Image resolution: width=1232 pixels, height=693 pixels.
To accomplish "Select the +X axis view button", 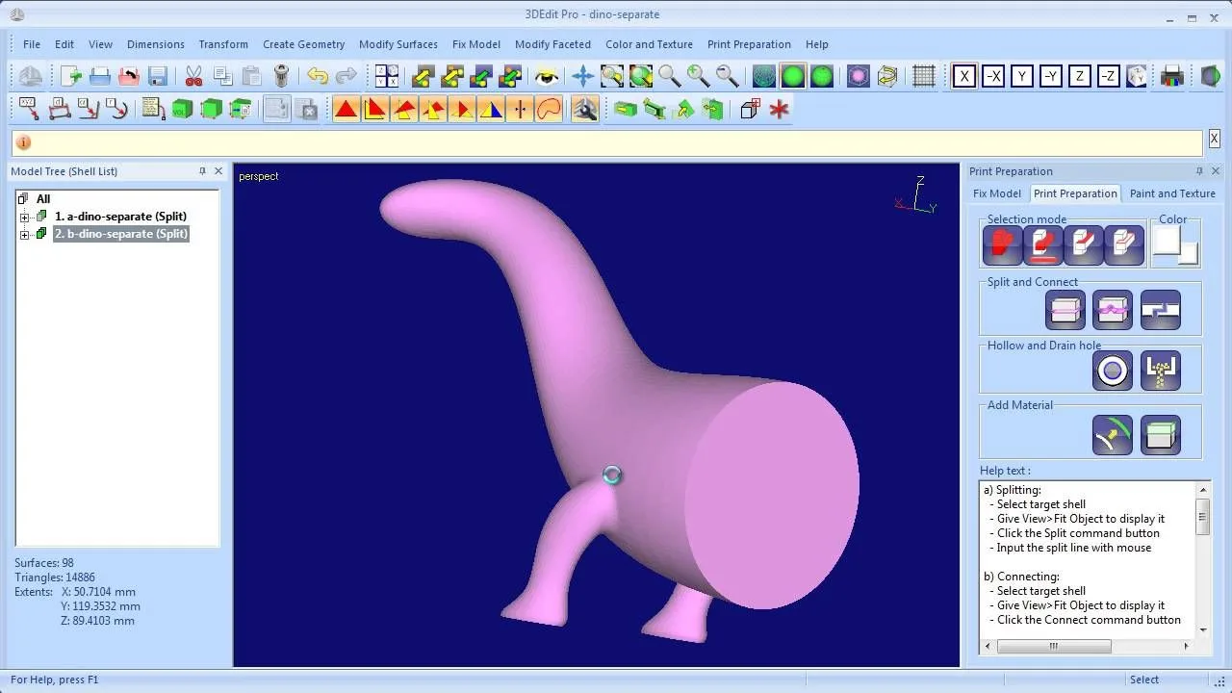I will [964, 77].
